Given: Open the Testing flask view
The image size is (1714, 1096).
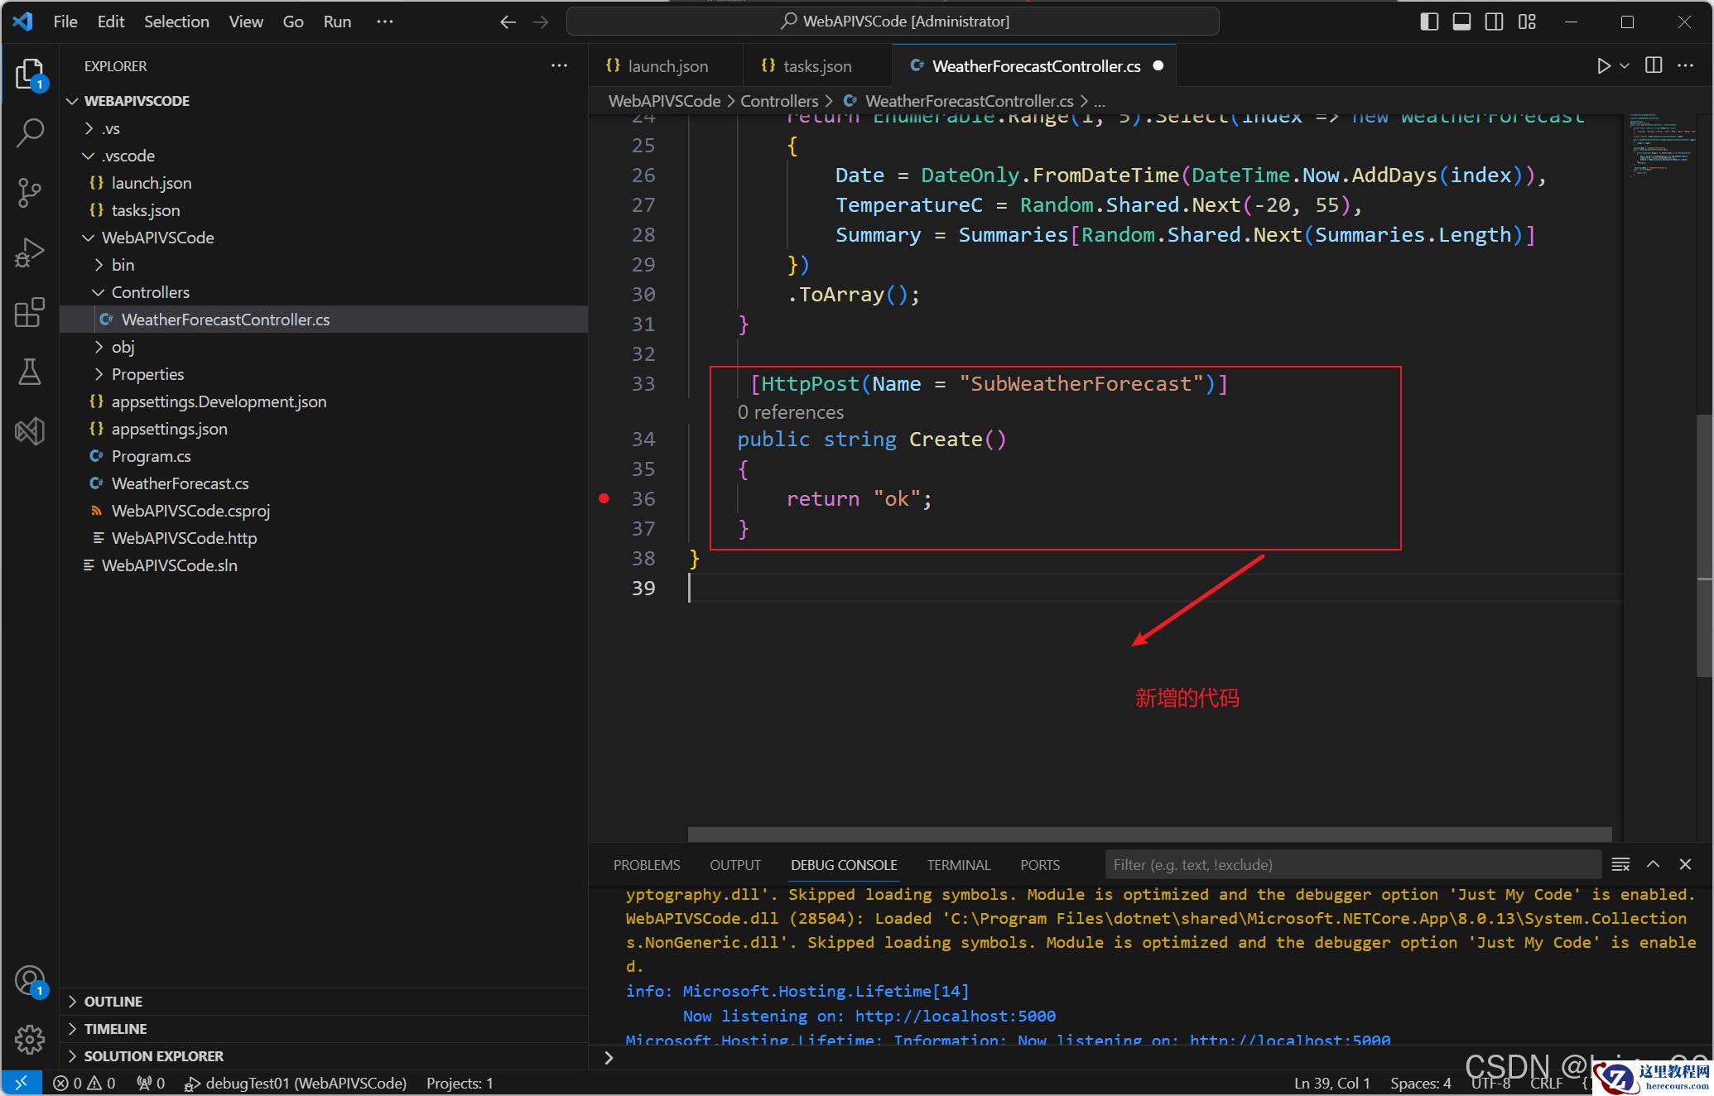Looking at the screenshot, I should point(30,372).
